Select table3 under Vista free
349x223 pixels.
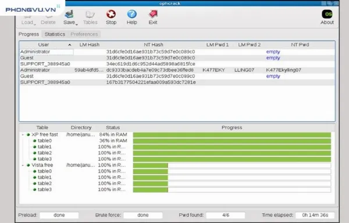click(x=176, y=189)
